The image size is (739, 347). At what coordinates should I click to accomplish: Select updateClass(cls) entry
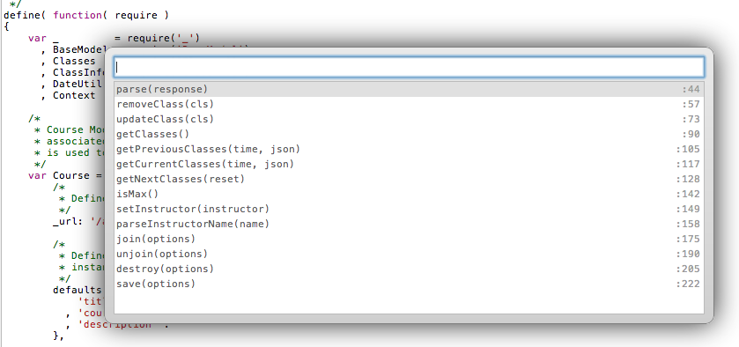409,119
